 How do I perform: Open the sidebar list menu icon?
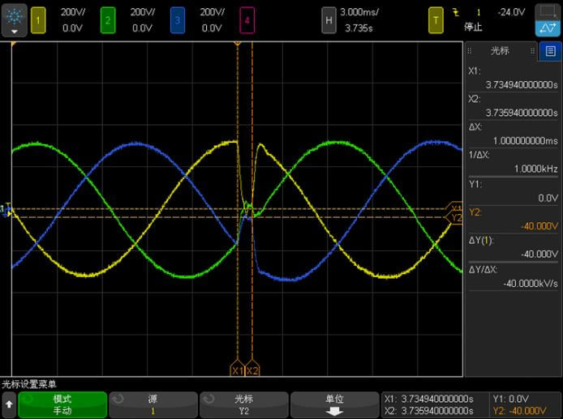click(x=550, y=51)
